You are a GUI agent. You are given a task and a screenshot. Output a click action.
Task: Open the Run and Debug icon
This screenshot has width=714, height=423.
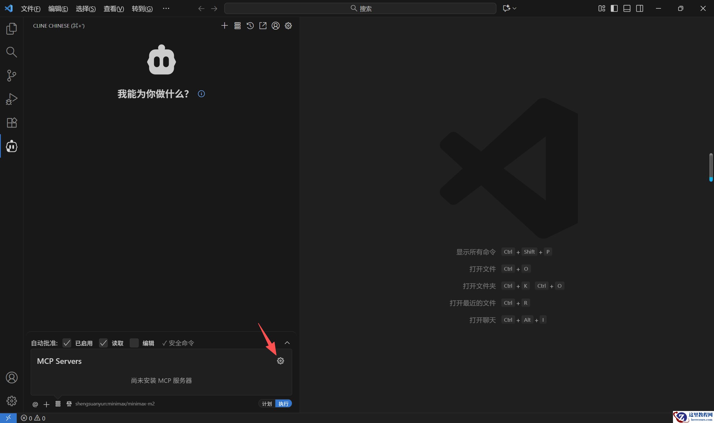pos(12,99)
